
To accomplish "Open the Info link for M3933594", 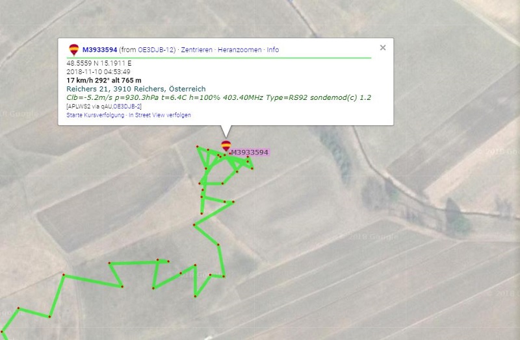I will click(273, 50).
